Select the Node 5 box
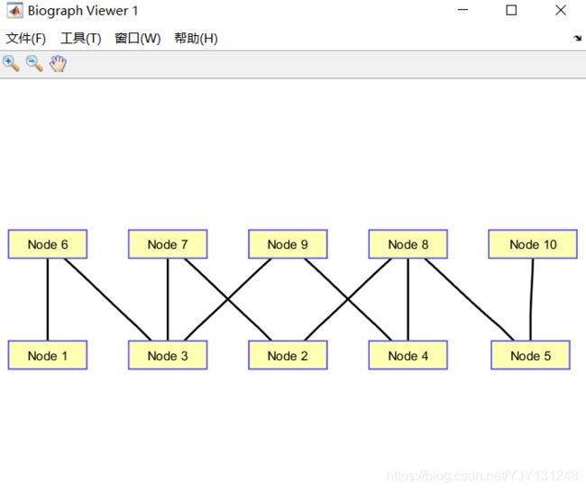This screenshot has width=586, height=491. [x=530, y=355]
